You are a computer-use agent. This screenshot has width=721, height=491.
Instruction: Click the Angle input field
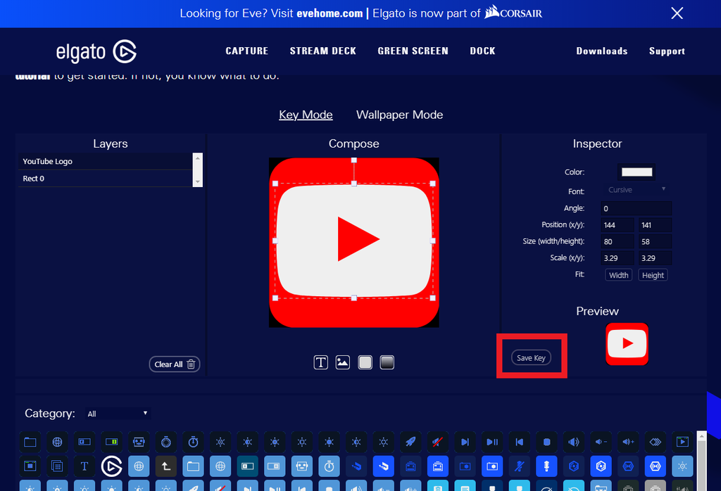[x=636, y=208]
